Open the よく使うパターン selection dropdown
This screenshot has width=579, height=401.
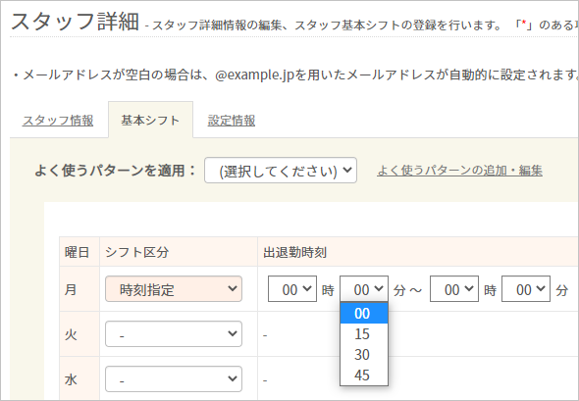click(281, 171)
